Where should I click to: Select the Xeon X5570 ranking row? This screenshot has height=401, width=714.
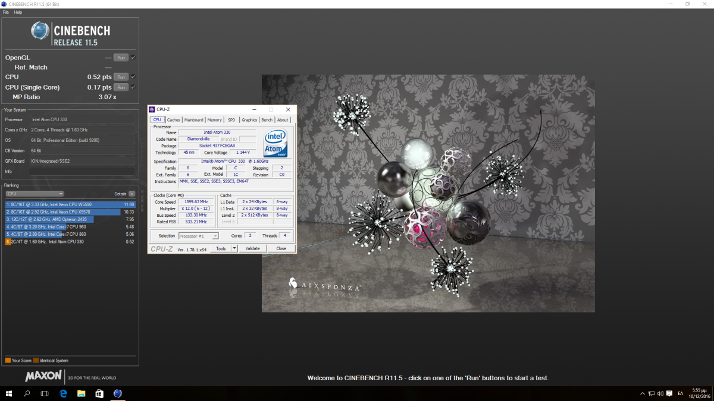click(70, 211)
